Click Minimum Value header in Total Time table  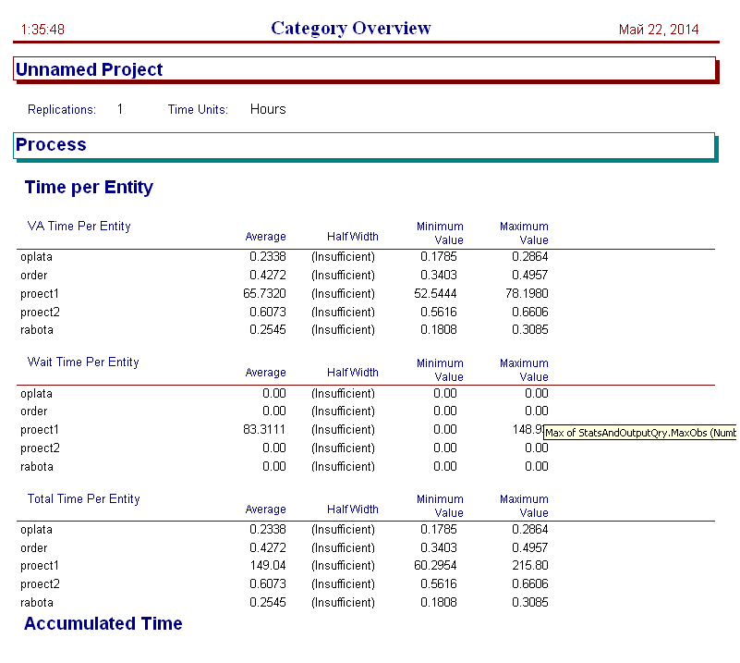pos(440,506)
